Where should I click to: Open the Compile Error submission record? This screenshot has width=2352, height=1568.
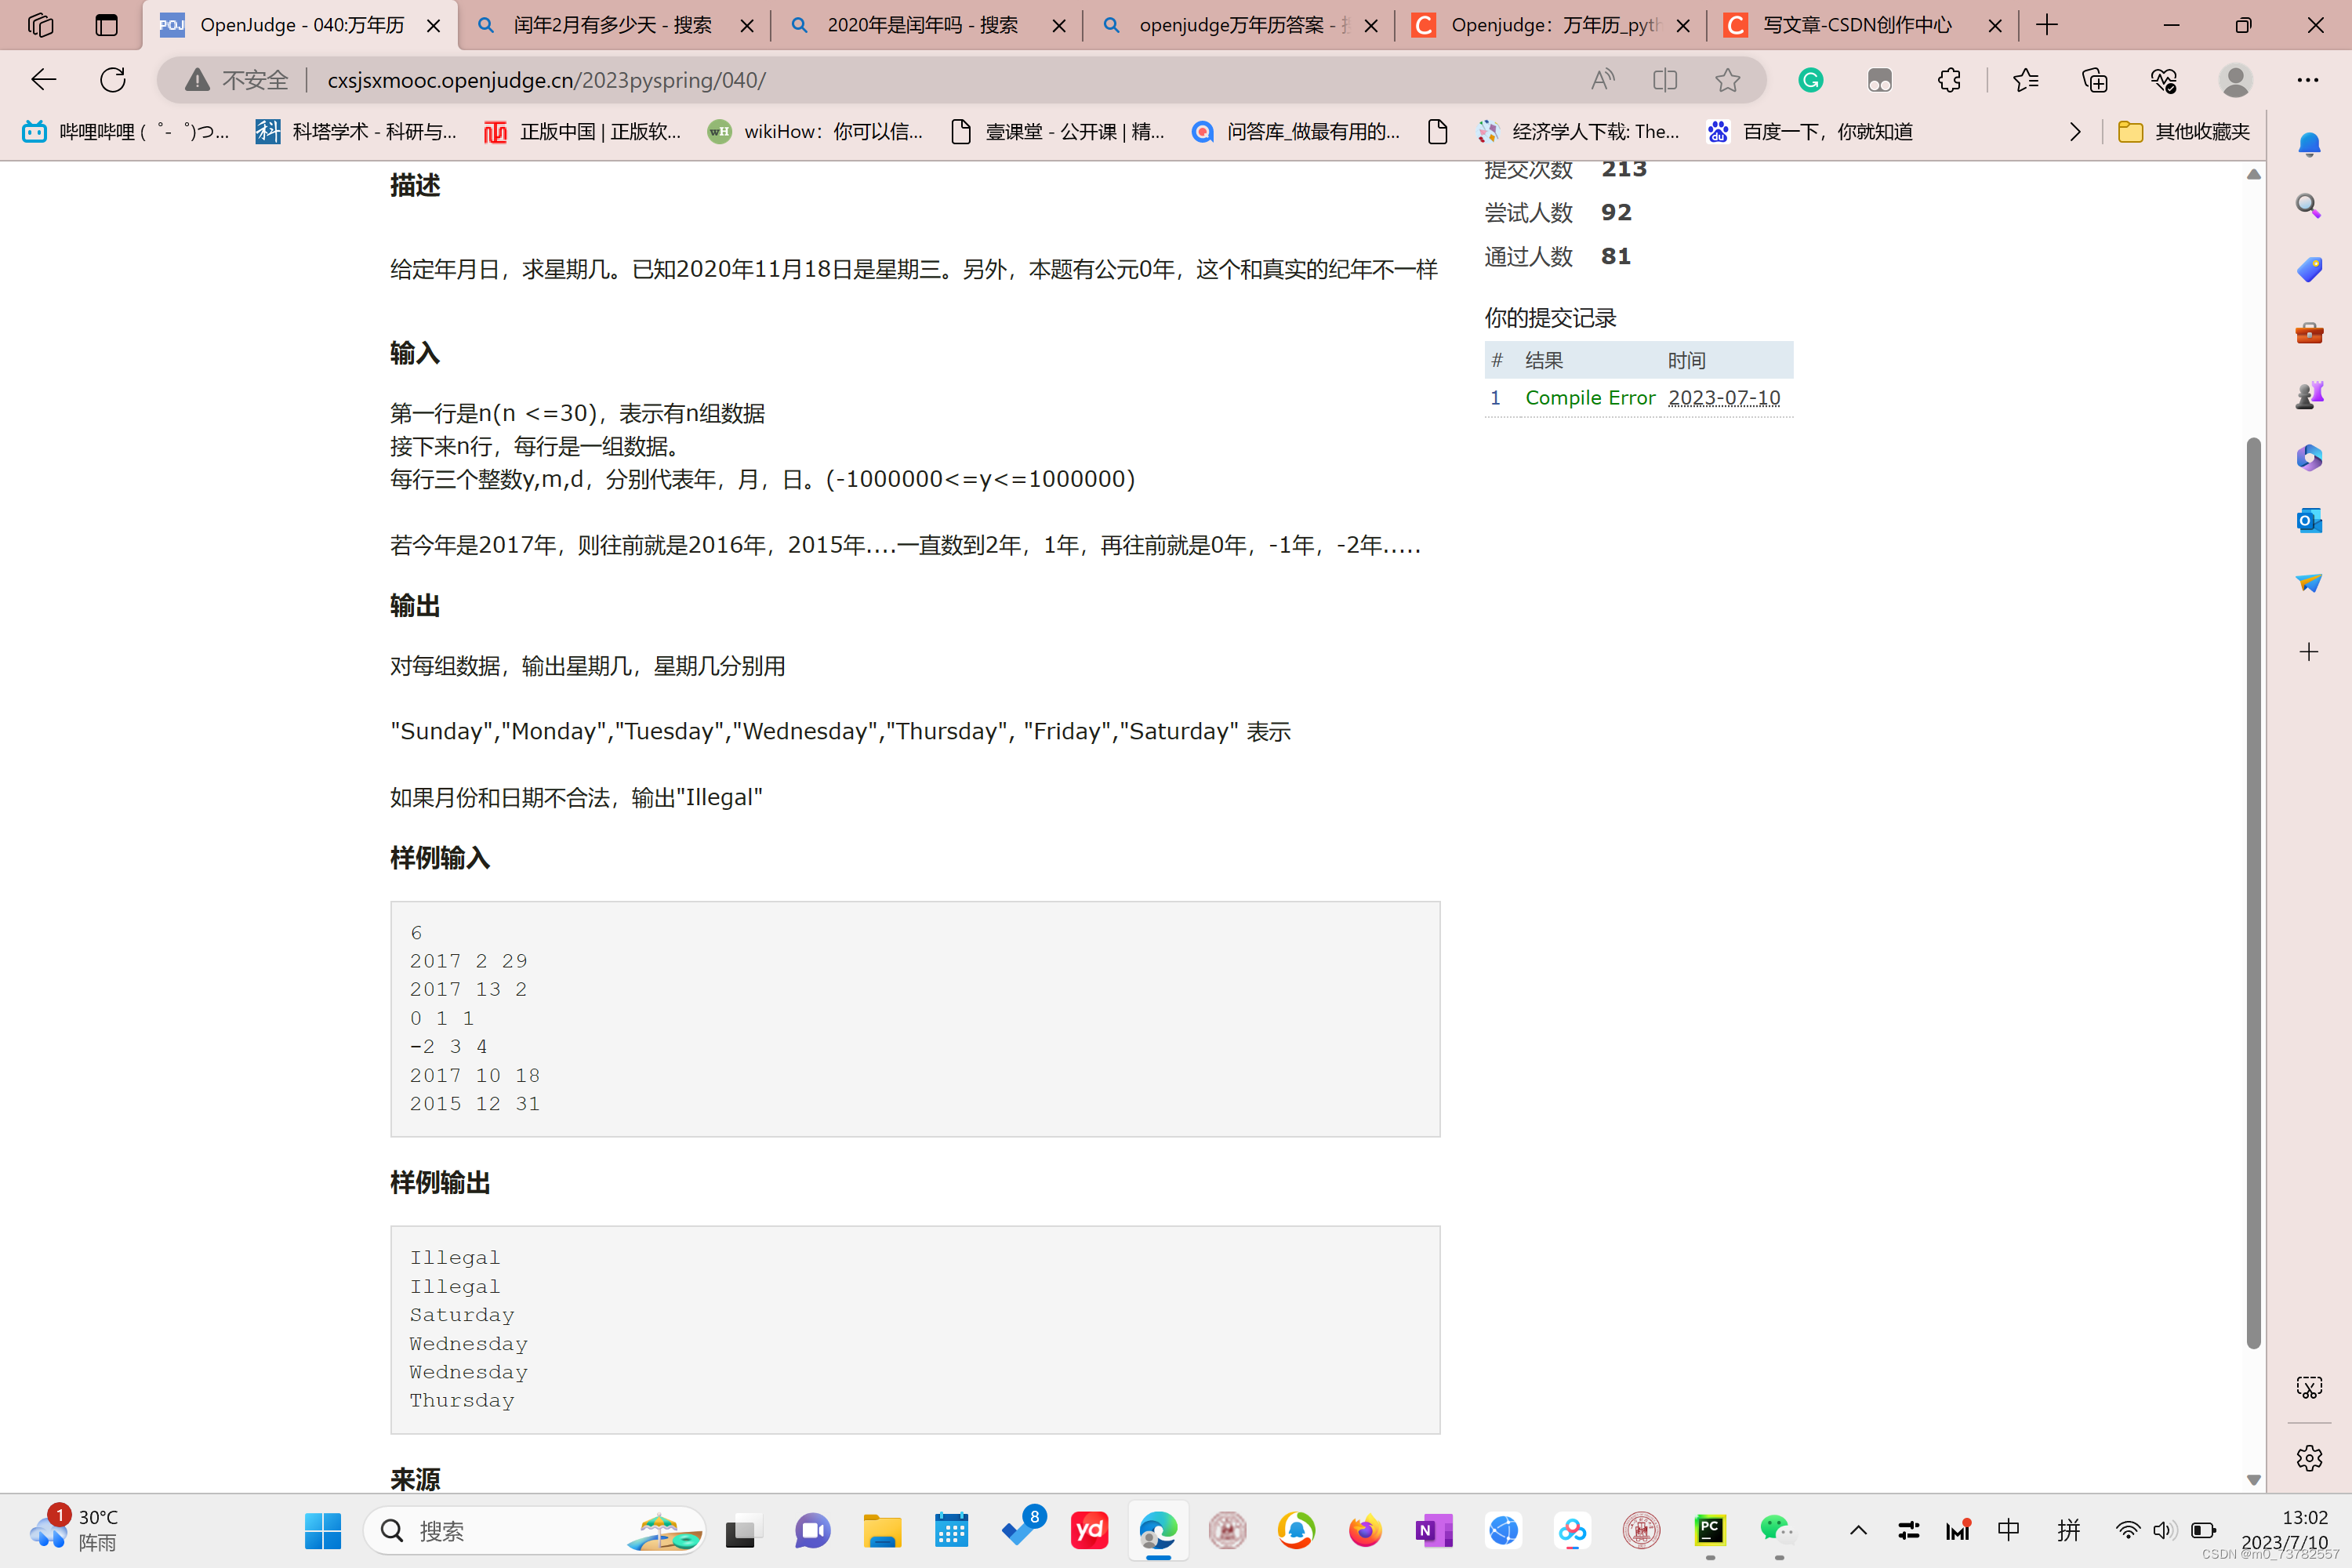tap(1590, 397)
